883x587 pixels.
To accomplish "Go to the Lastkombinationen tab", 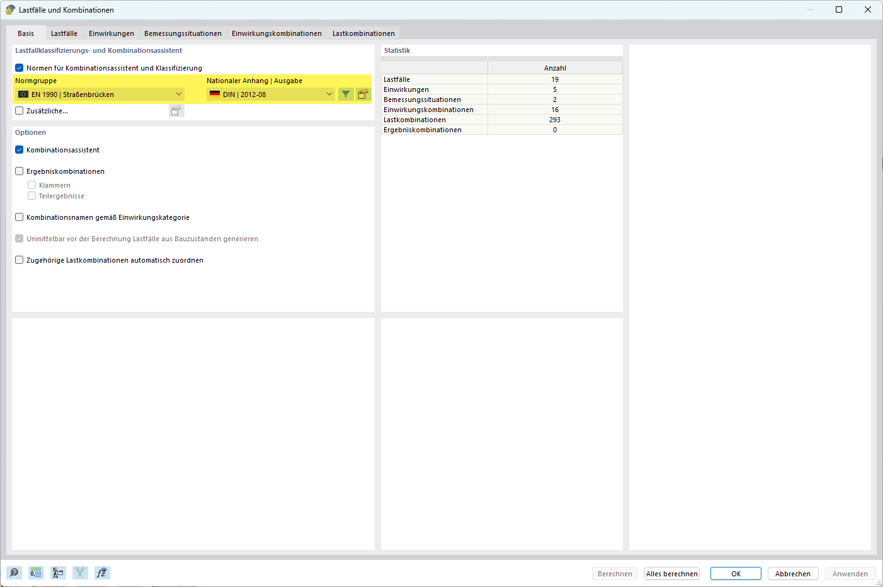I will pos(363,33).
